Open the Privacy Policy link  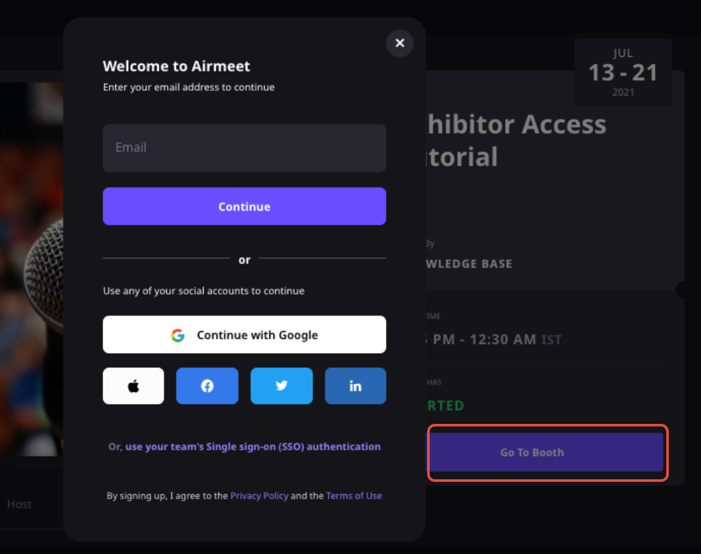point(259,495)
